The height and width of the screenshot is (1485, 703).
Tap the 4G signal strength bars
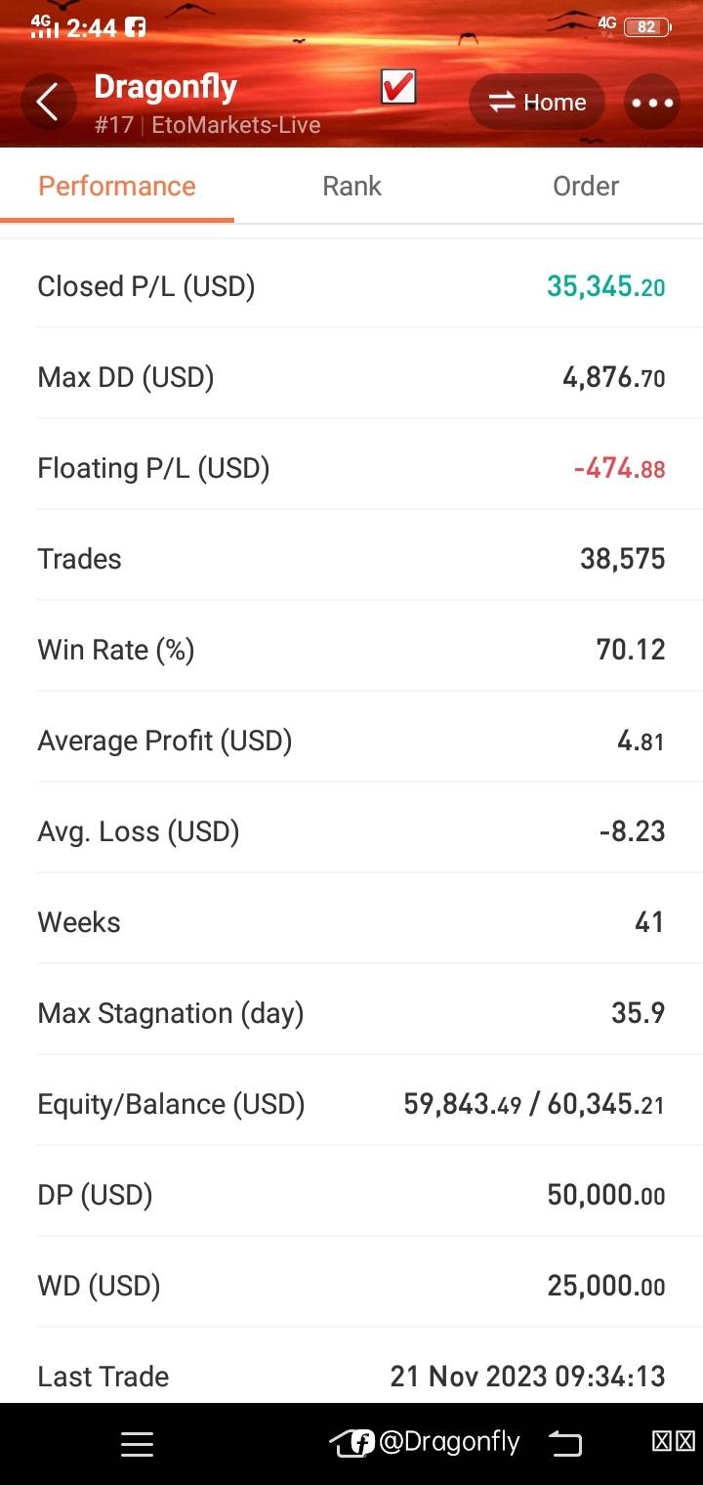(x=45, y=27)
